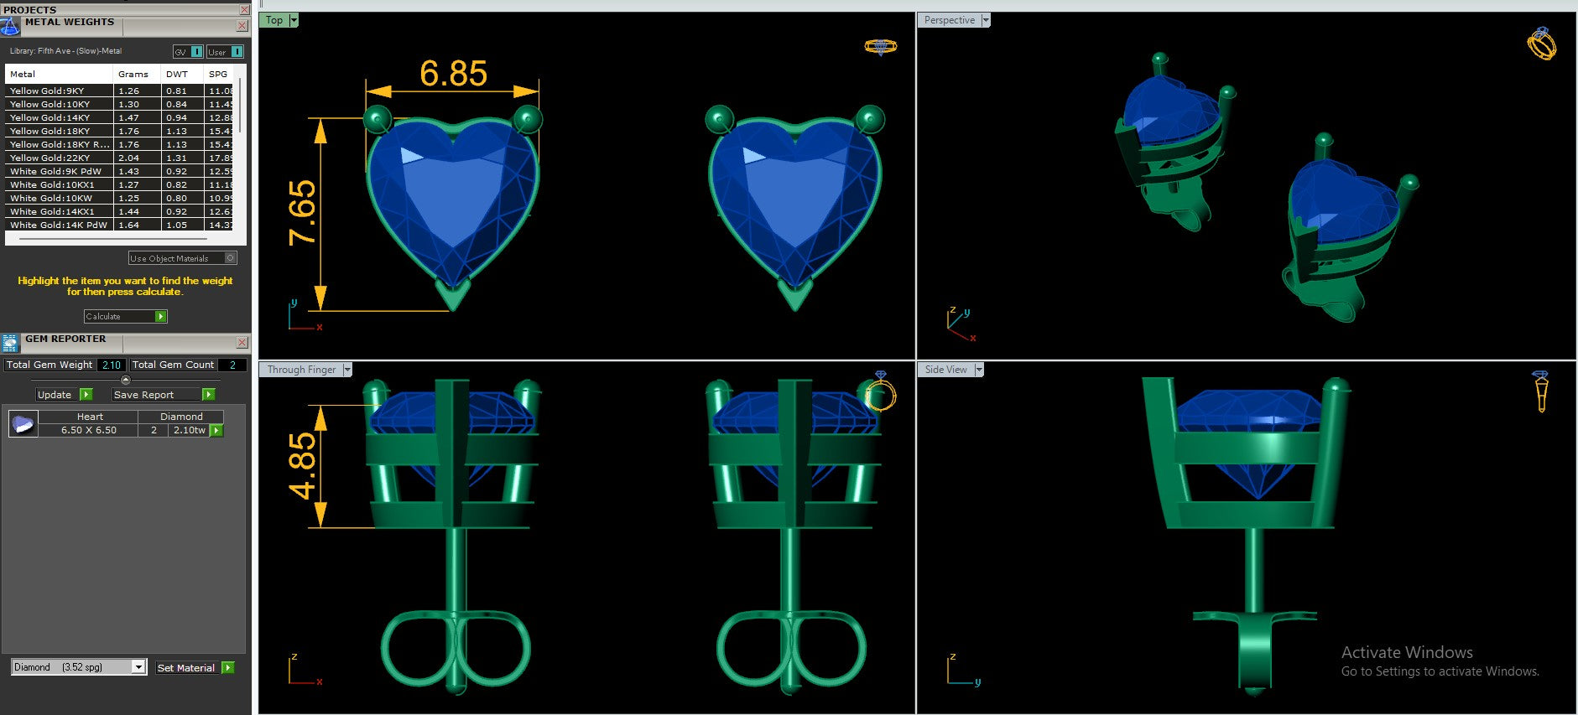Click the green arrow next to Update
The height and width of the screenshot is (715, 1578).
86,394
